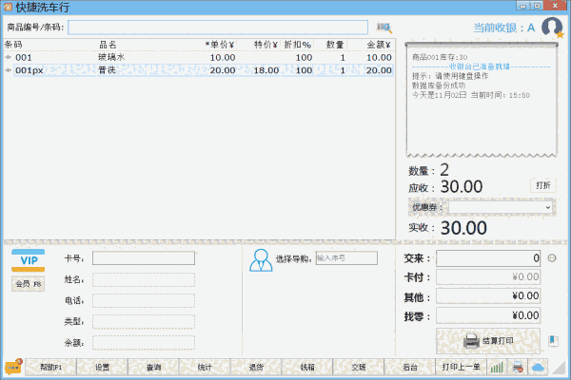Screen dimensions: 571x380
Task: Click the 条码 column header
Action: pos(13,45)
